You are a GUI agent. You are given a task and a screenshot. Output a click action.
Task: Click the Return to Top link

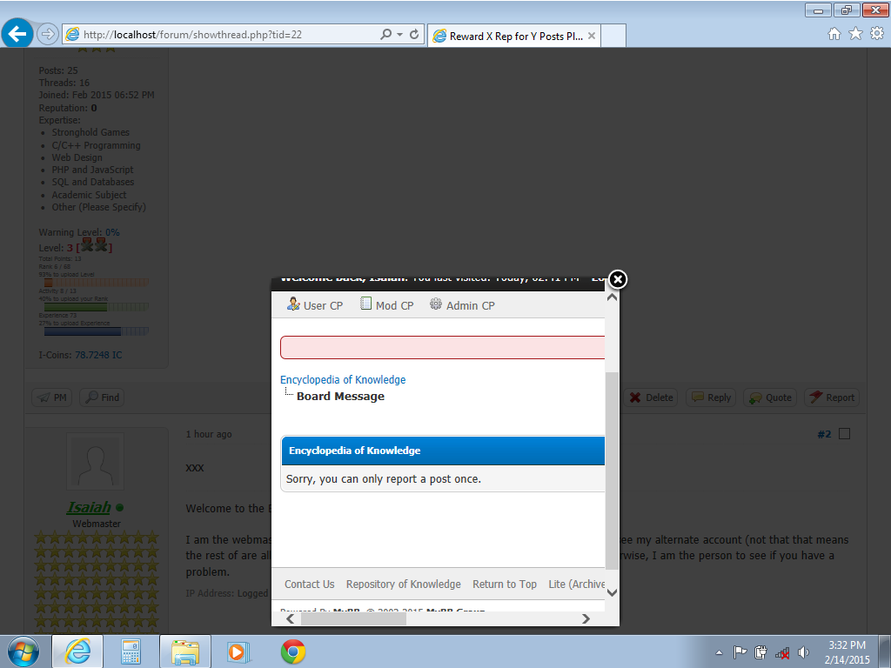[x=505, y=584]
